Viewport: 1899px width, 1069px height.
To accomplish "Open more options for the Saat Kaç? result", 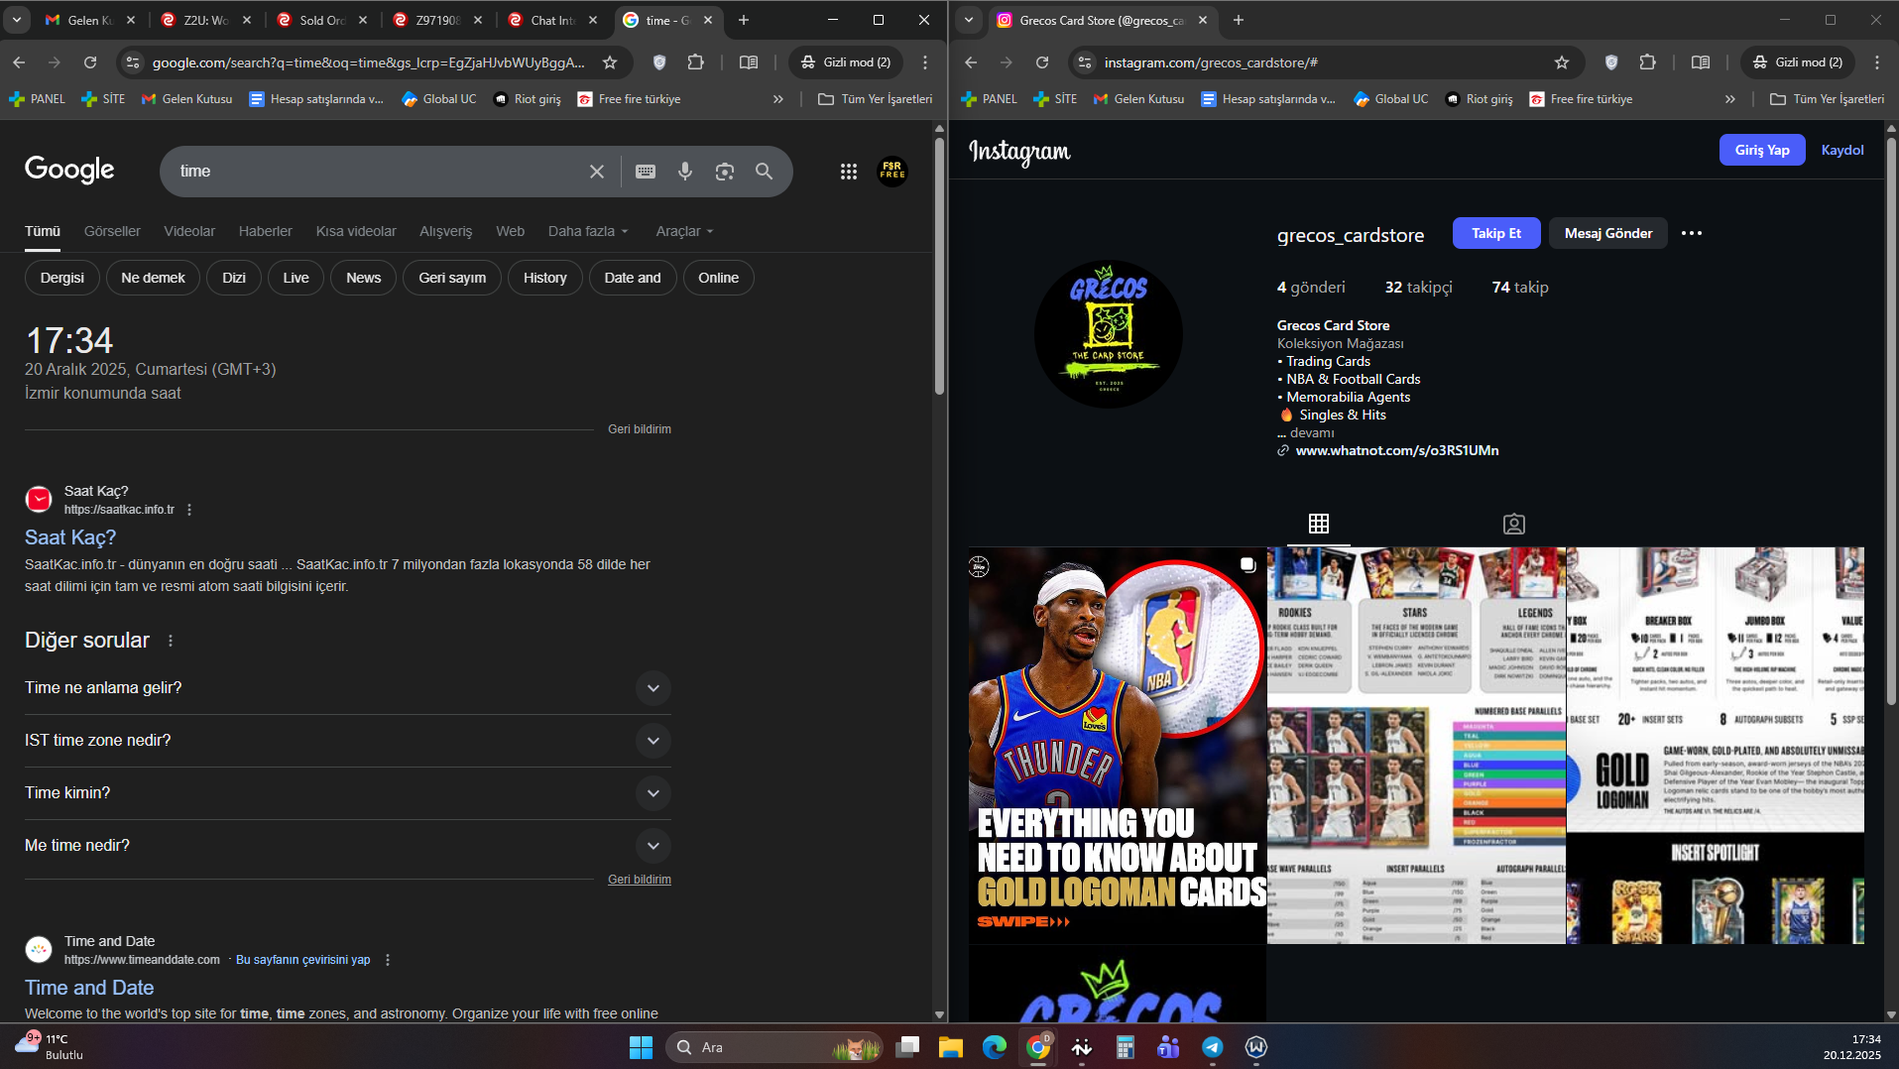I will point(189,510).
